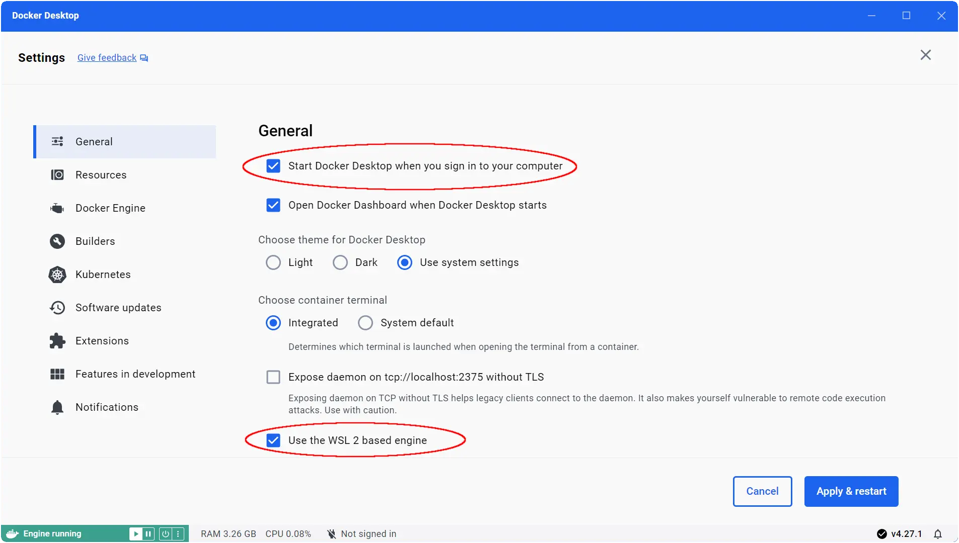Click the Cancel button

(x=762, y=491)
